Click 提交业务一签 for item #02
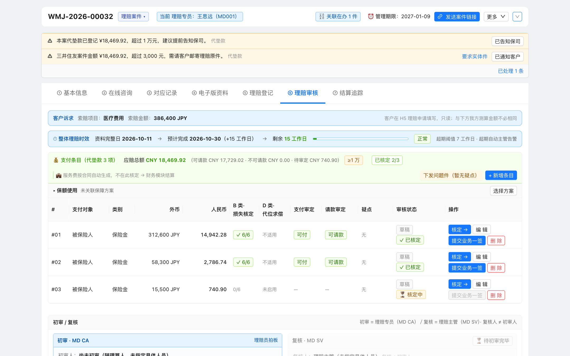The height and width of the screenshot is (356, 570). click(x=467, y=268)
